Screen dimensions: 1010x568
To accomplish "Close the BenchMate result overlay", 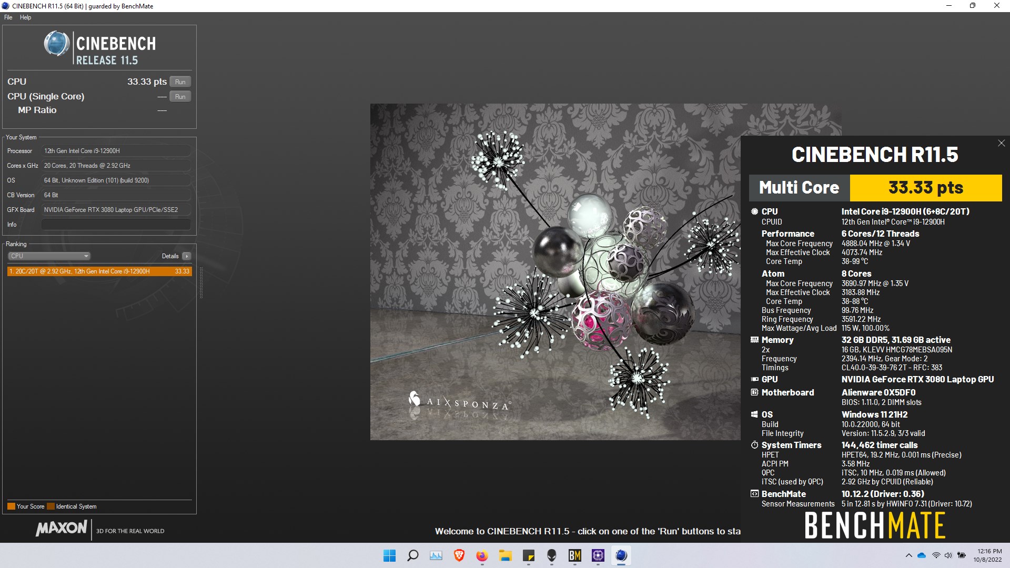I will click(x=1001, y=143).
